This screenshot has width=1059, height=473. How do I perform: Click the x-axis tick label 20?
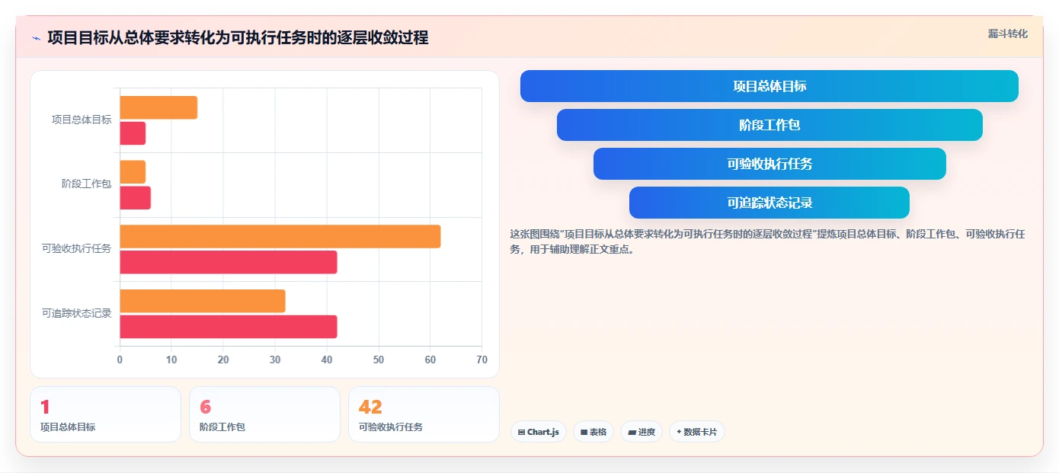pyautogui.click(x=223, y=360)
